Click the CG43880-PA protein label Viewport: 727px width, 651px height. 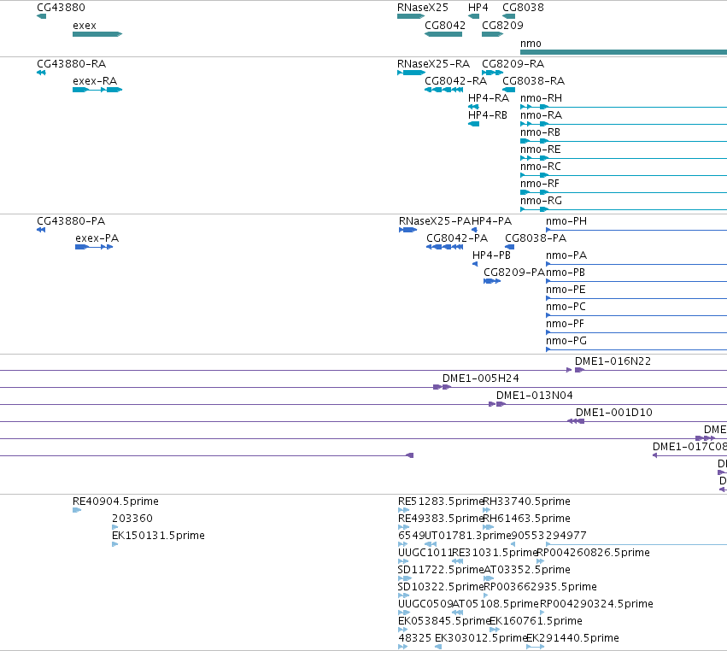(71, 221)
